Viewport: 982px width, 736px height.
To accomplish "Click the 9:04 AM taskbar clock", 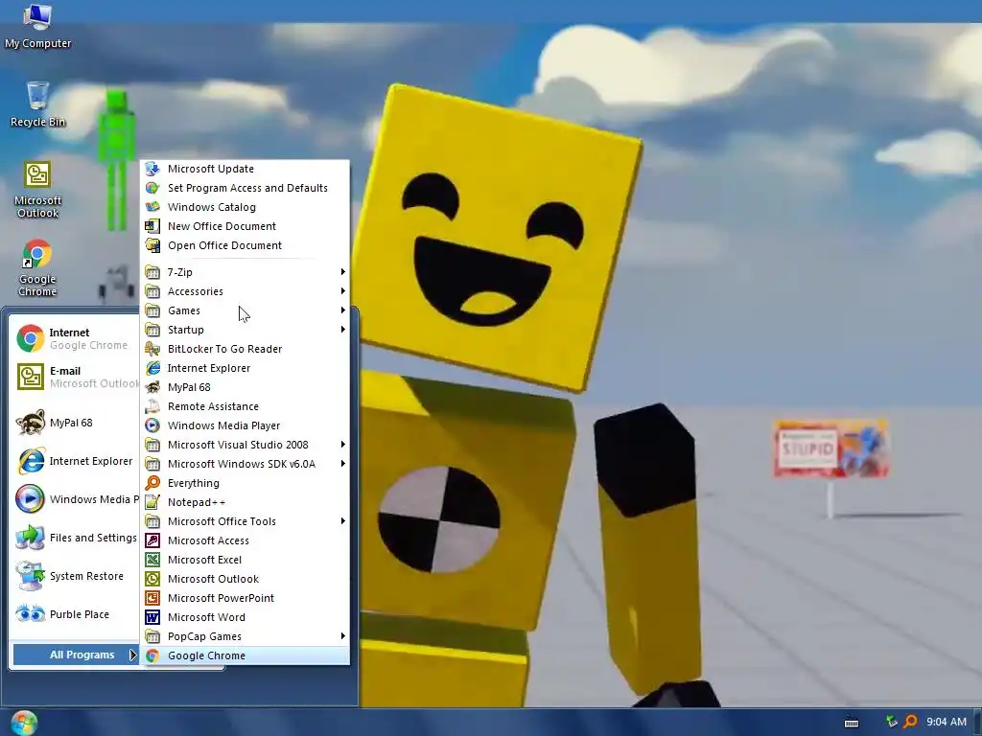I will (x=947, y=722).
